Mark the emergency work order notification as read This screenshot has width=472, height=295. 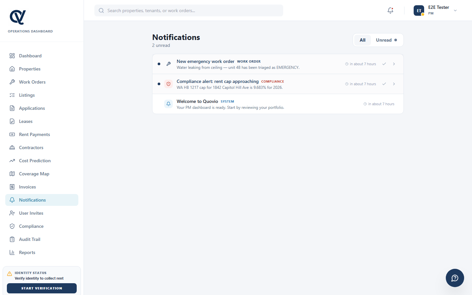click(x=384, y=64)
